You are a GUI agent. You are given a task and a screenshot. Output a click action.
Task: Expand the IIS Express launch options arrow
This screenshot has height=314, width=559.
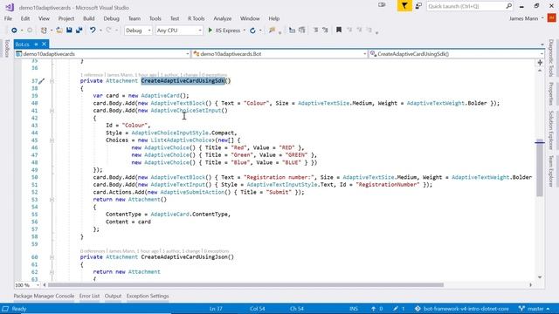(x=245, y=31)
